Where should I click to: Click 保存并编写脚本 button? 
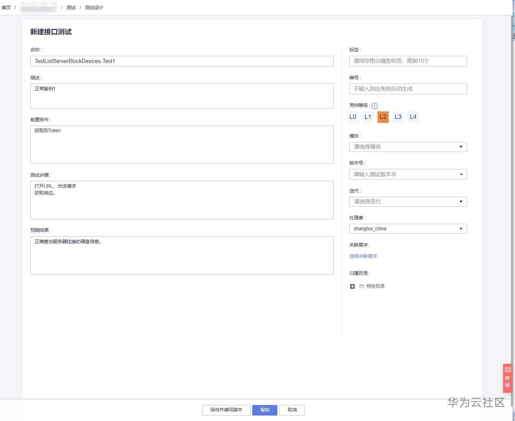226,410
